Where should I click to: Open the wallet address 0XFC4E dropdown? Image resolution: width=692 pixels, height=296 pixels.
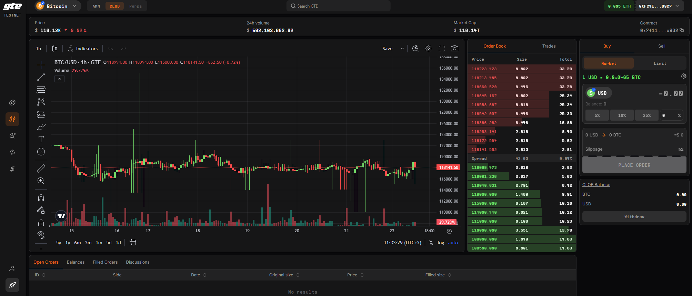pyautogui.click(x=659, y=6)
